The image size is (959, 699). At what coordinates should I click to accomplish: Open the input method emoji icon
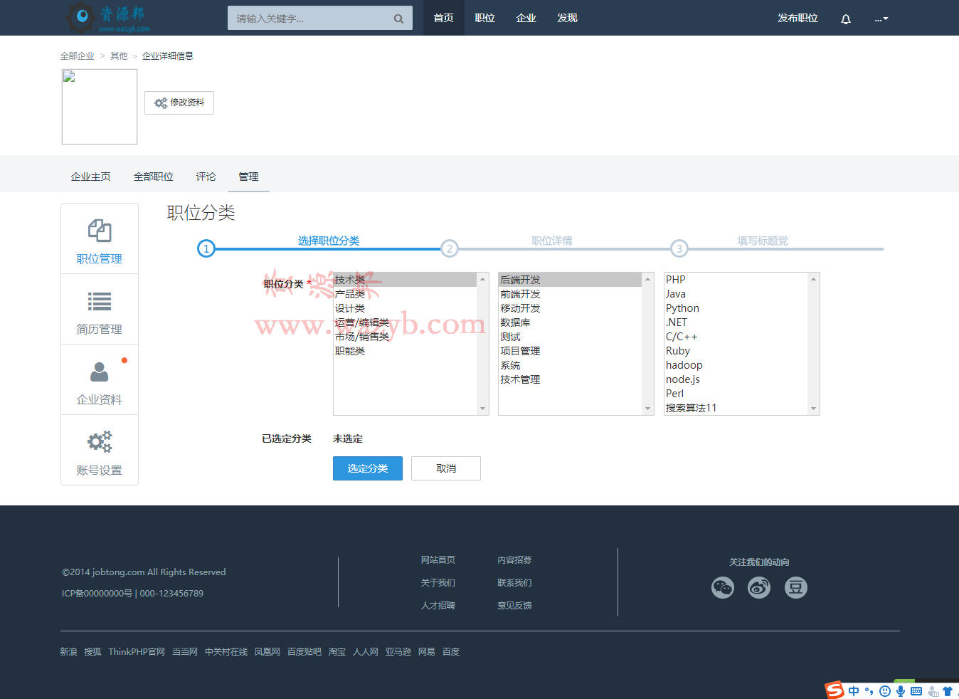tap(885, 691)
